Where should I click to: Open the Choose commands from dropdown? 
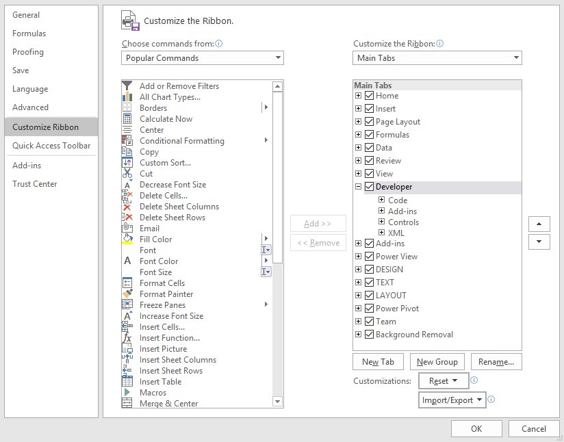(x=203, y=58)
